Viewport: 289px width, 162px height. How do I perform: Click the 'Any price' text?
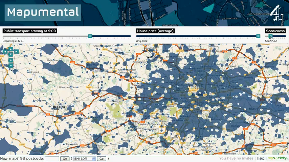pos(142,41)
